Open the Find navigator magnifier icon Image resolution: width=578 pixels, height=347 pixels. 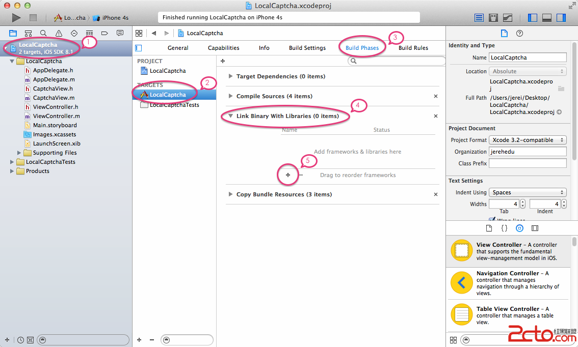43,33
